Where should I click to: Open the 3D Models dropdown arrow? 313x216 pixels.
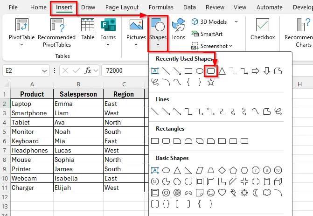(236, 21)
